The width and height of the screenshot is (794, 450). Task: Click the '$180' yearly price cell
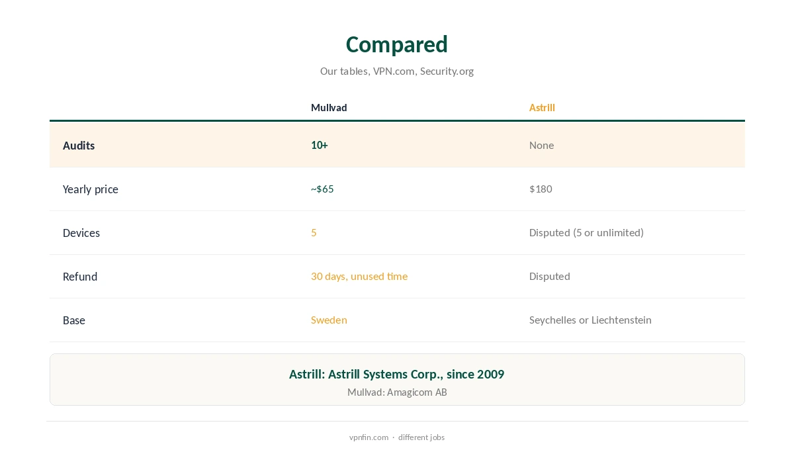point(541,189)
